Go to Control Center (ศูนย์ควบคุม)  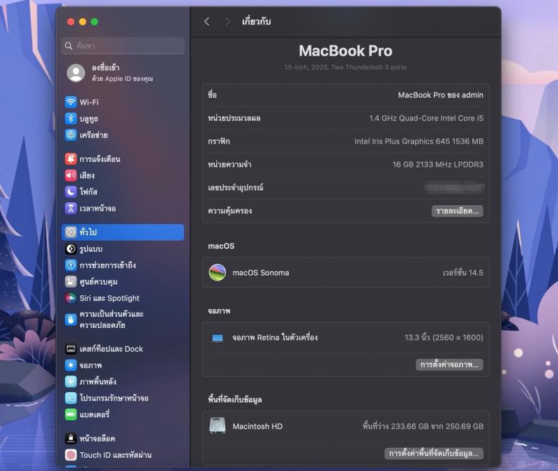(x=123, y=282)
